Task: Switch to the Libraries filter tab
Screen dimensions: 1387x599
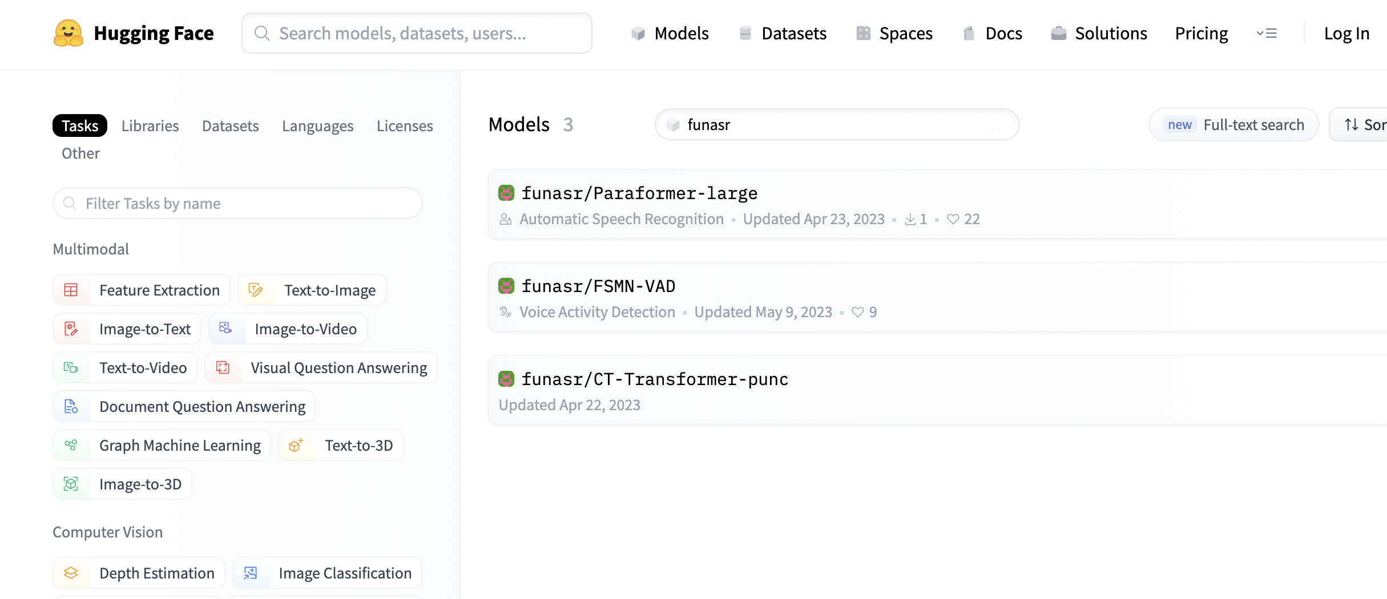Action: pyautogui.click(x=150, y=126)
